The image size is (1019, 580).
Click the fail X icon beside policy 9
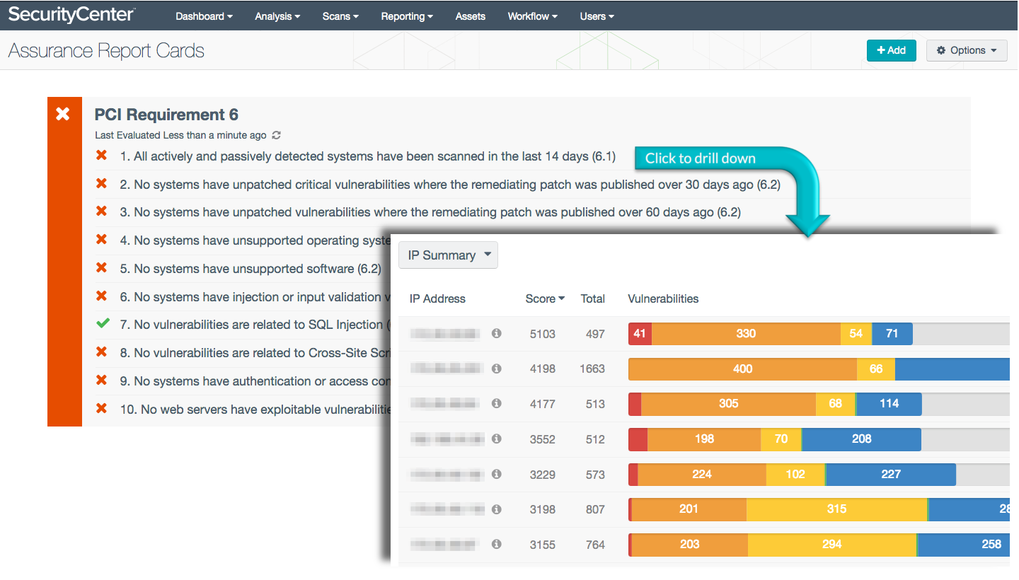click(102, 381)
